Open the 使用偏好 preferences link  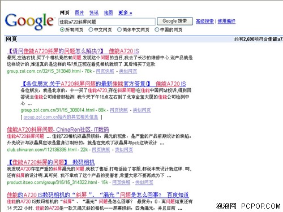pyautogui.click(x=226, y=21)
